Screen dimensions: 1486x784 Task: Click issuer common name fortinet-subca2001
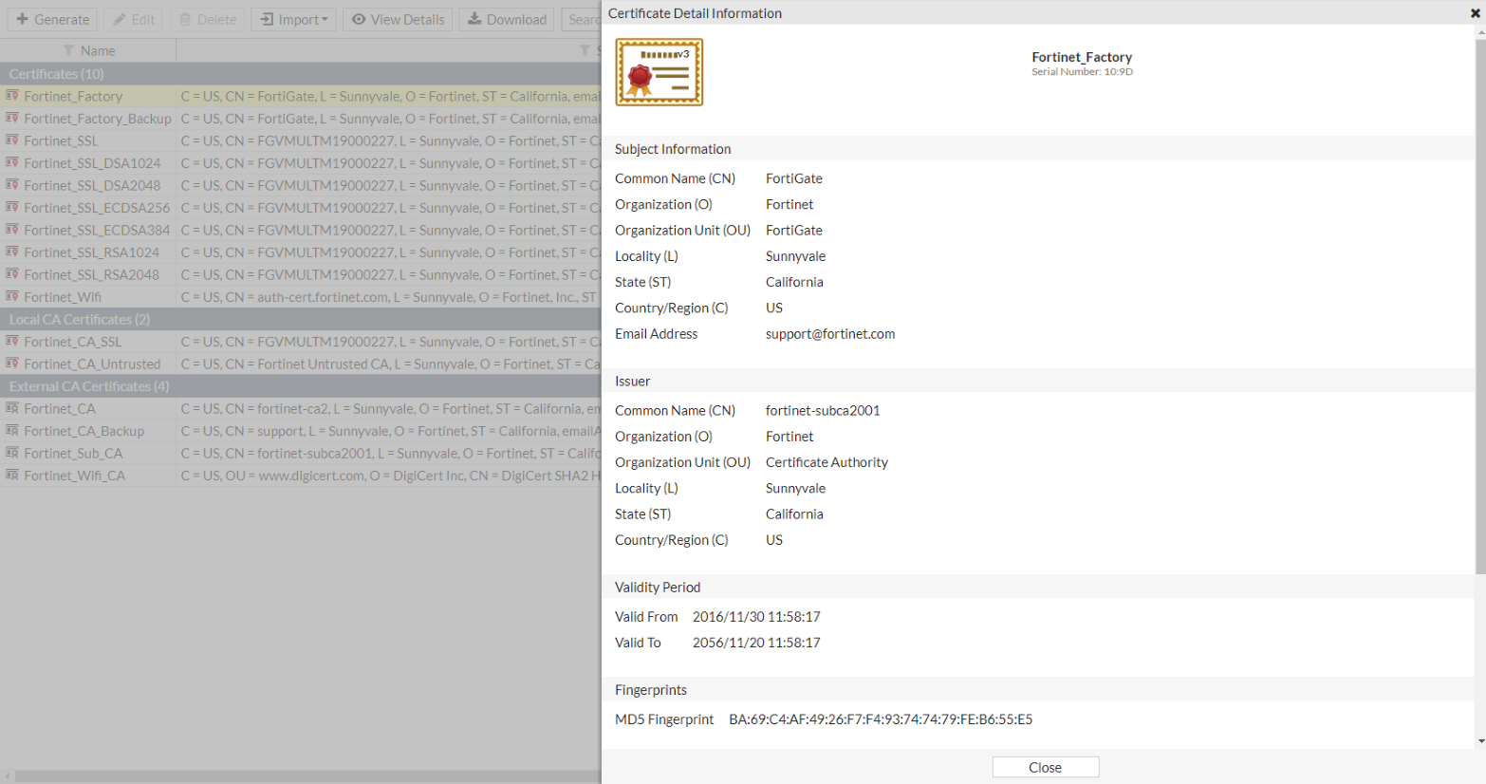tap(823, 411)
